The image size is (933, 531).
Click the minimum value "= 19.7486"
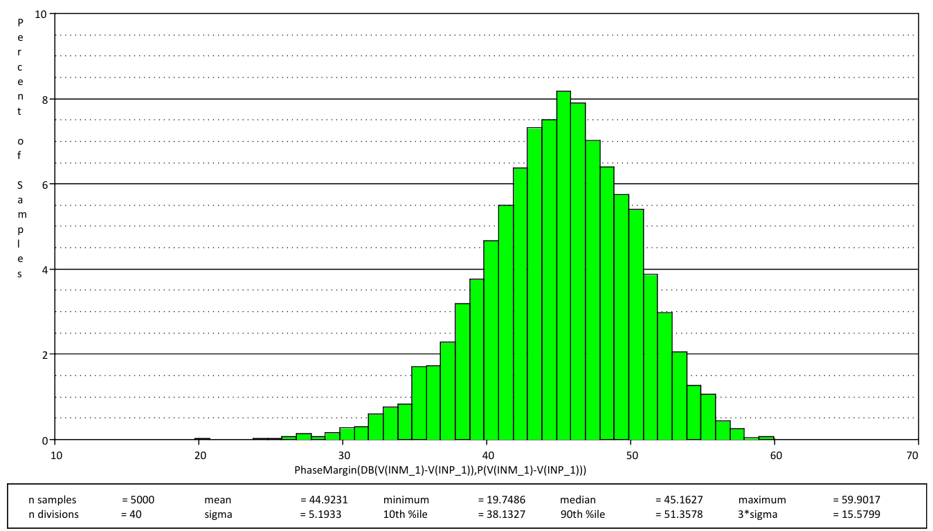[501, 500]
